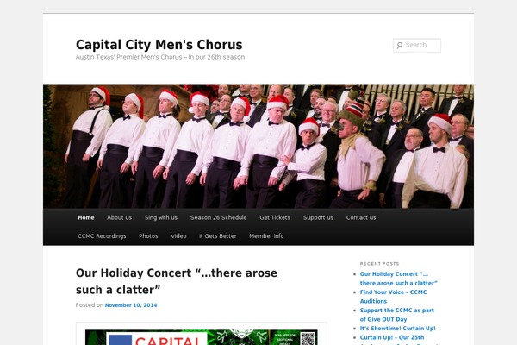The height and width of the screenshot is (345, 517).
Task: Open the Support us menu item
Action: tap(318, 217)
